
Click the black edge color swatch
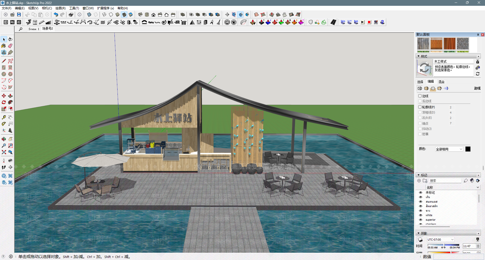[468, 149]
